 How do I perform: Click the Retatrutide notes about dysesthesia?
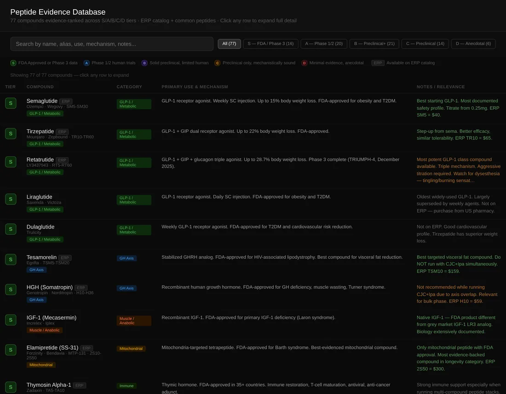458,170
